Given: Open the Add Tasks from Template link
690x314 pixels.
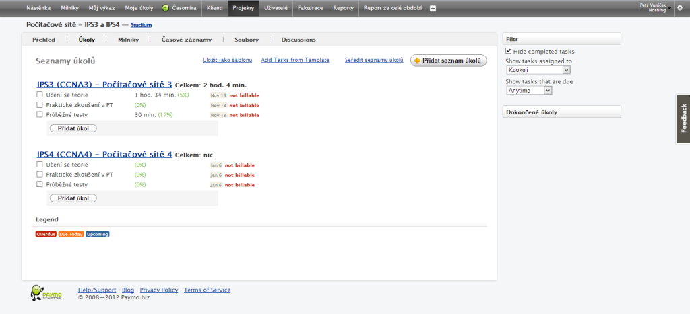Looking at the screenshot, I should (x=295, y=60).
